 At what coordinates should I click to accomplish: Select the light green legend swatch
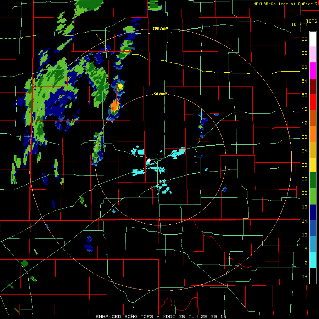pos(313,196)
